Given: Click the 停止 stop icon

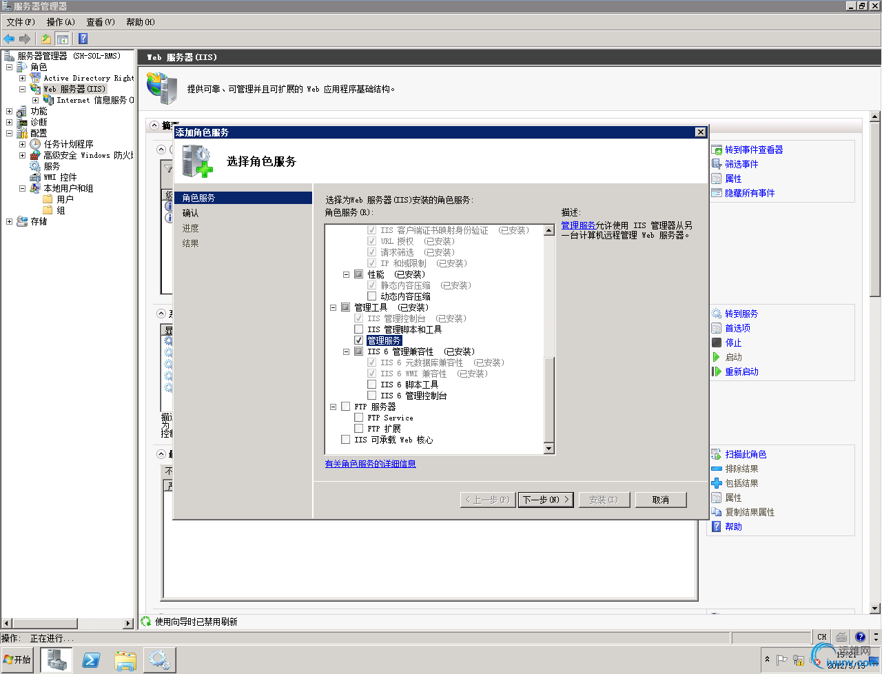Looking at the screenshot, I should point(717,343).
